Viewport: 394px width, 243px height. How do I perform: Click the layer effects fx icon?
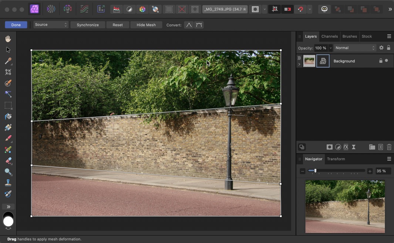point(346,147)
